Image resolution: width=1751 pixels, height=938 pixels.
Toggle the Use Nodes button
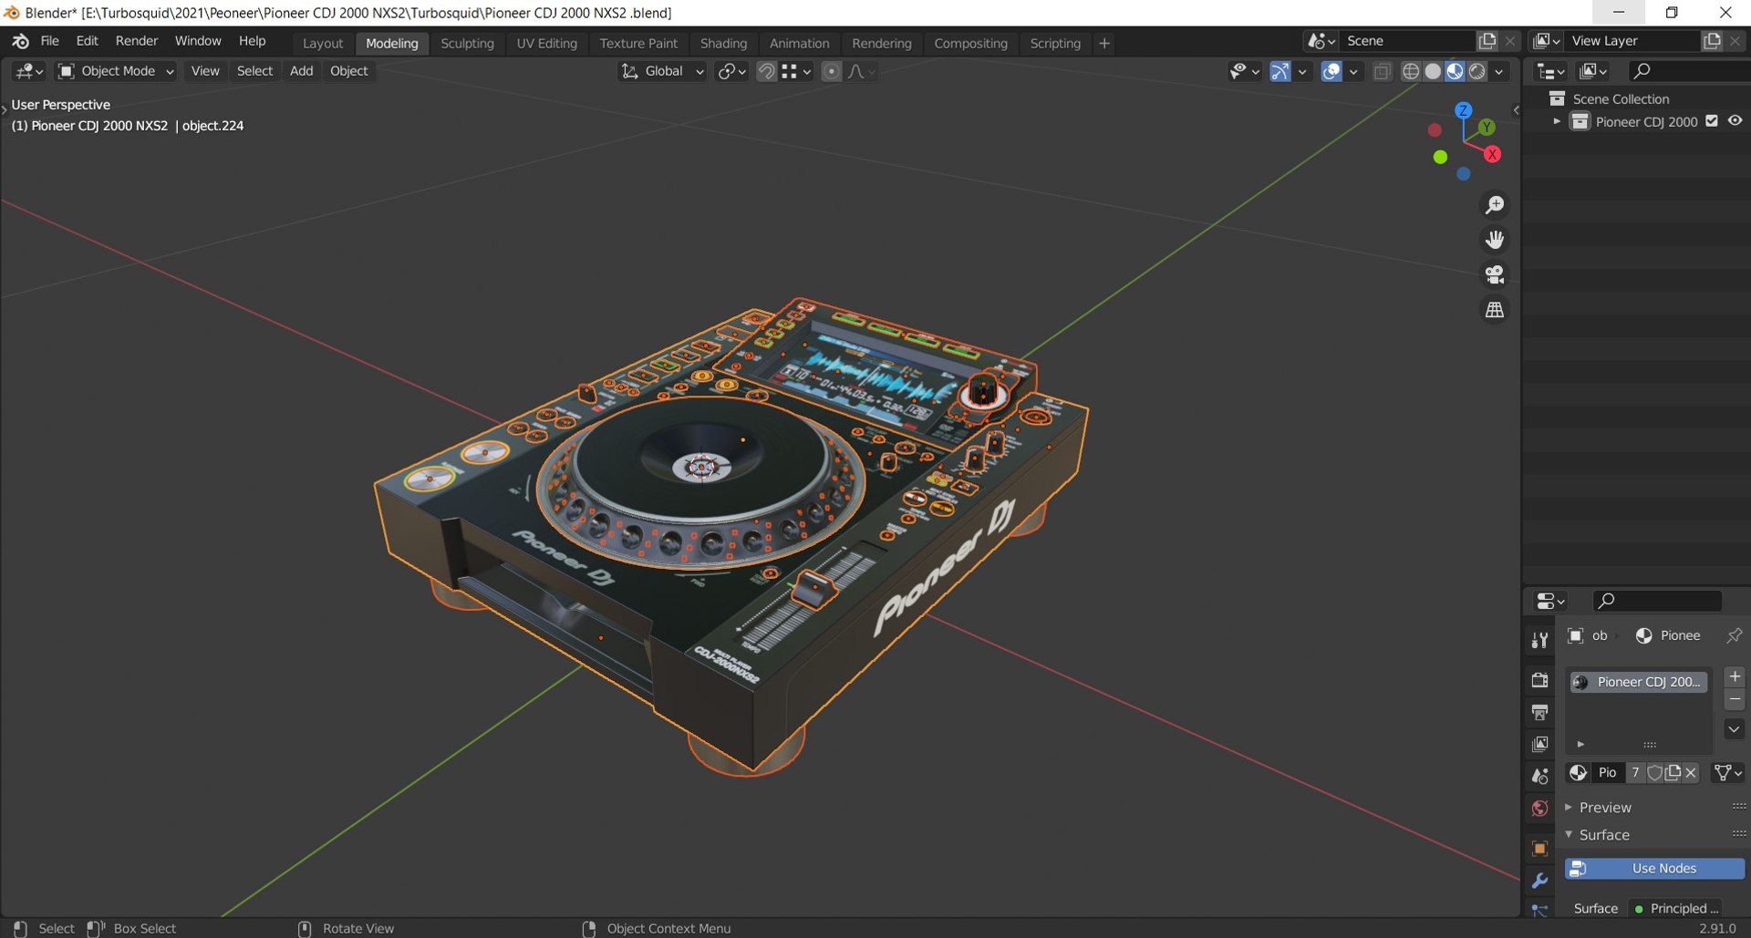click(1654, 869)
